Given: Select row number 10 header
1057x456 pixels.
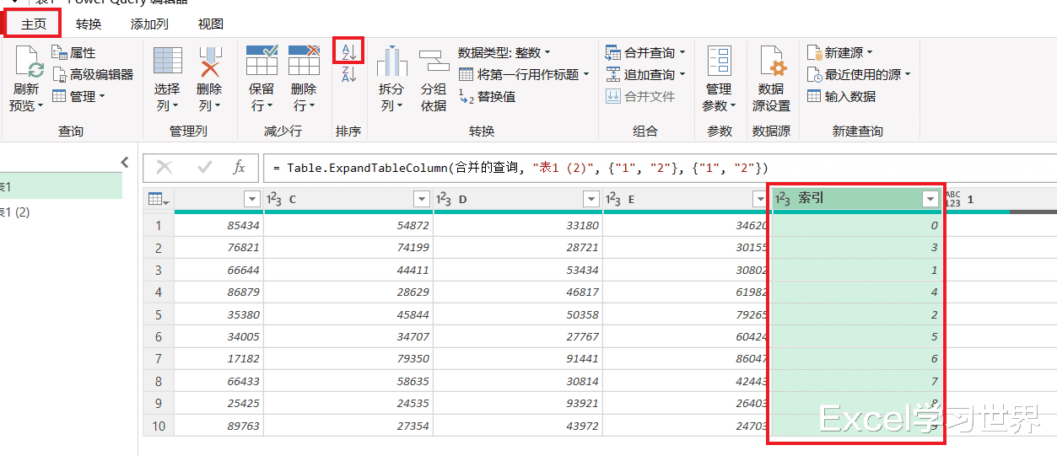Looking at the screenshot, I should [159, 426].
